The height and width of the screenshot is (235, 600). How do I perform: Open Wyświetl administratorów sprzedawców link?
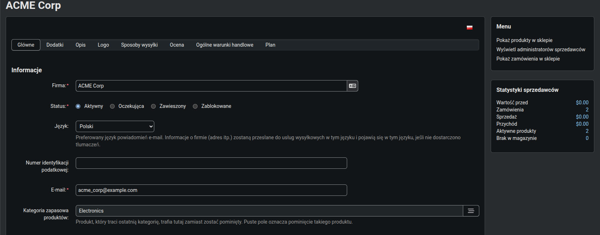point(541,49)
